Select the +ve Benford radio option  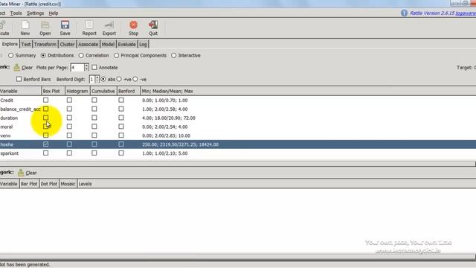tap(119, 79)
